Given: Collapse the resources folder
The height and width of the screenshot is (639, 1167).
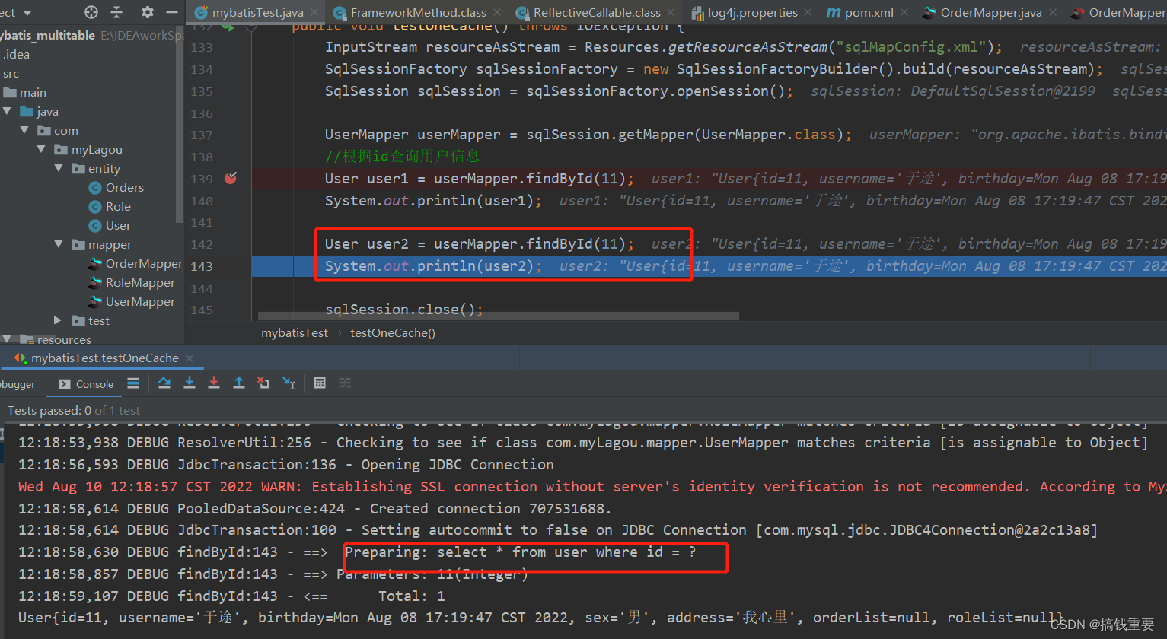Looking at the screenshot, I should tap(7, 339).
